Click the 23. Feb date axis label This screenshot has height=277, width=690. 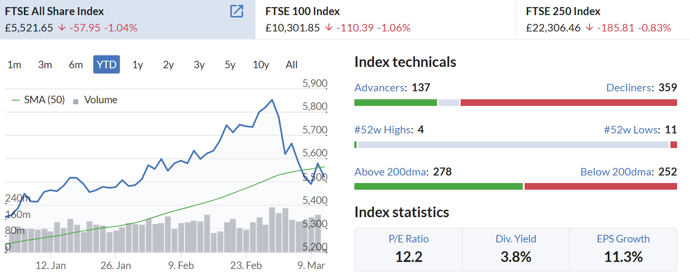point(247,265)
